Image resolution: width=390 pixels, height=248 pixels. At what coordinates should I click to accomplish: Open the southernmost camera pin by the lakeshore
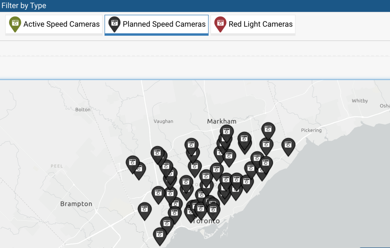pyautogui.click(x=160, y=236)
